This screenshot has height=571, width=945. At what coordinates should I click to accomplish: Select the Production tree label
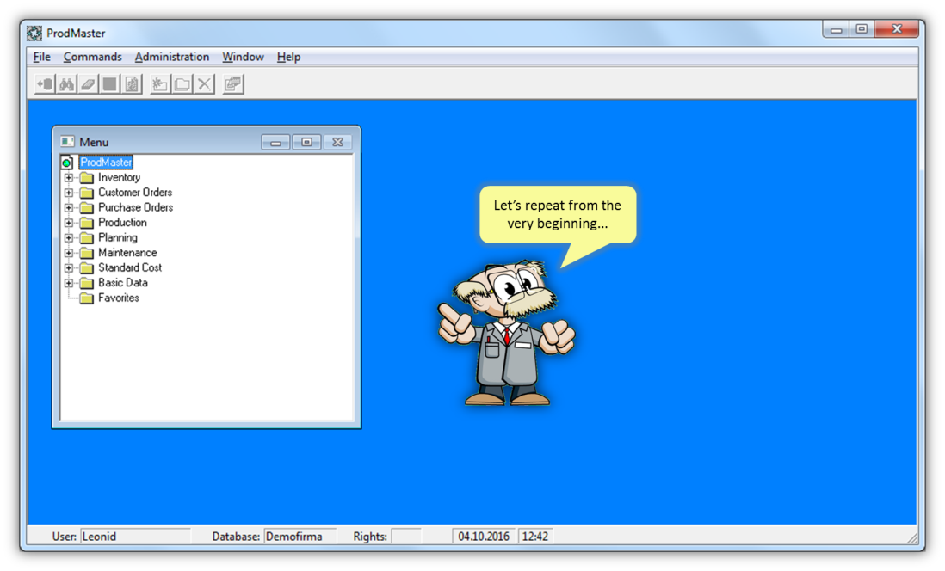click(122, 223)
